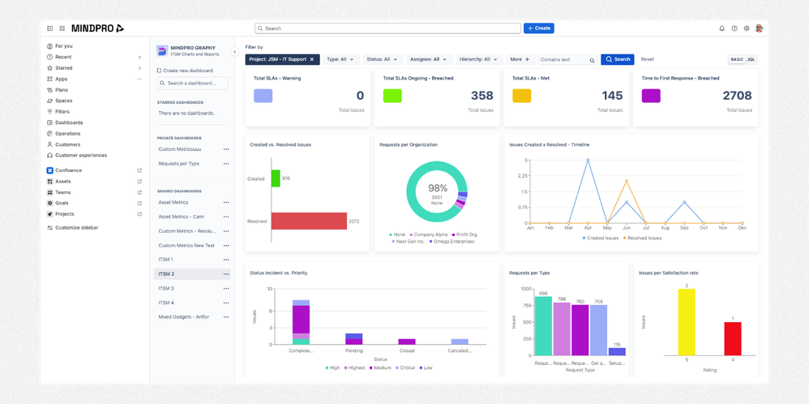
Task: Click the Plans sidebar icon
Action: click(49, 90)
